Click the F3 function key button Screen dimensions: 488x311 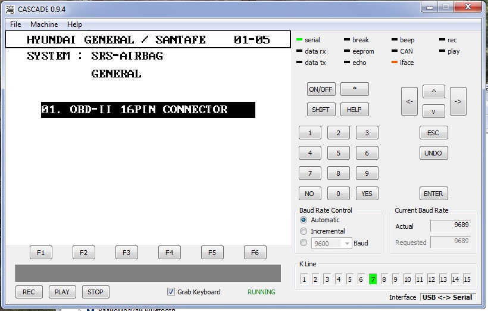[126, 253]
